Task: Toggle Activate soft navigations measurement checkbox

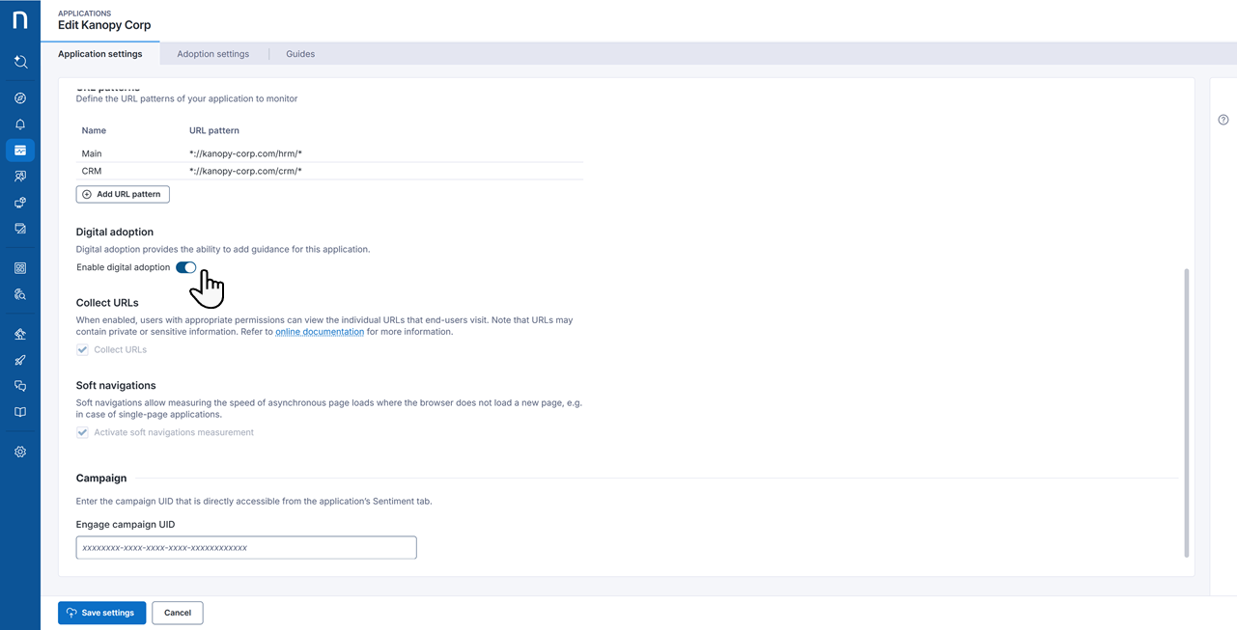Action: 83,432
